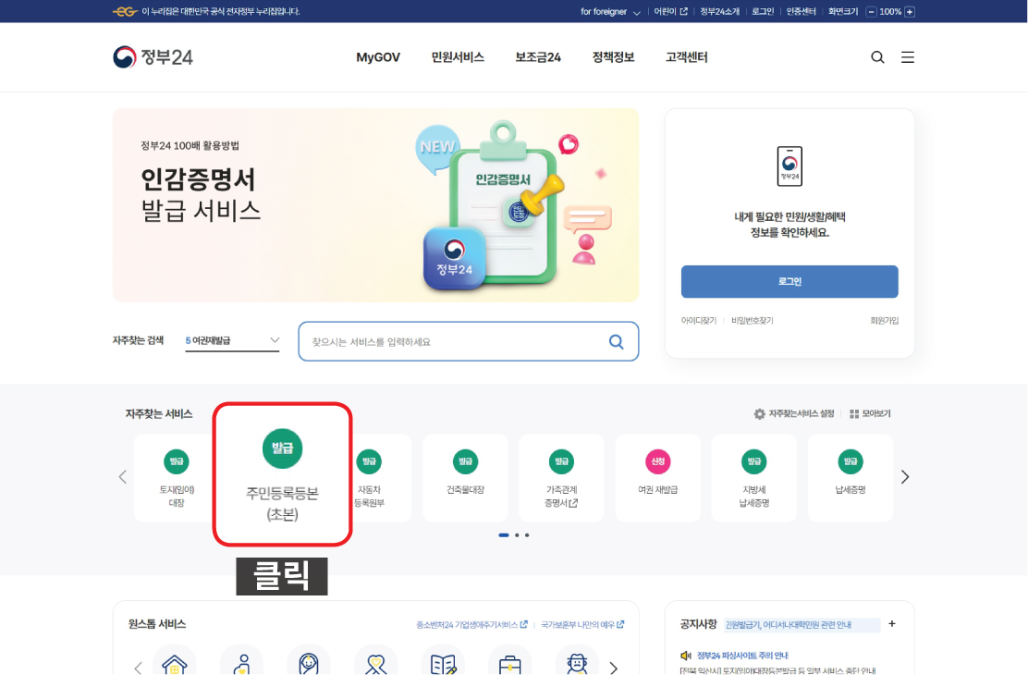Select the 가족관계증명서 발급 icon
The width and height of the screenshot is (1028, 675).
(561, 461)
